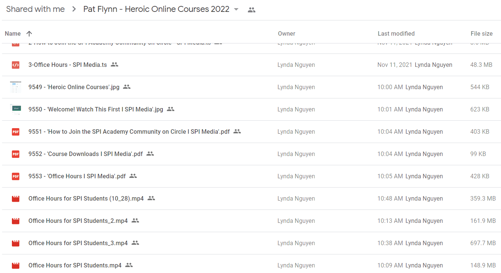Screen dimensions: 501x273
Task: Click PDF icon for 9553 Office Hours
Action: point(15,176)
